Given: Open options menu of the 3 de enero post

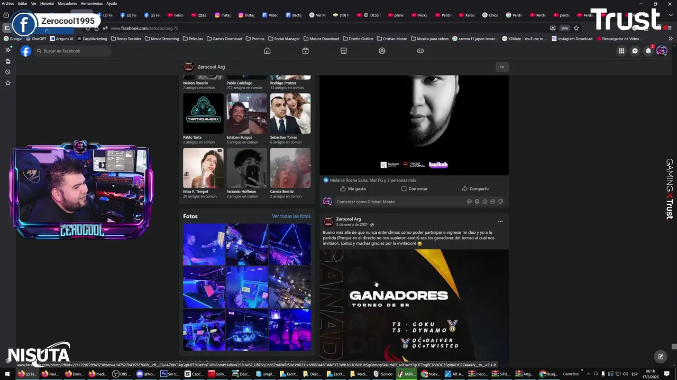Looking at the screenshot, I should [x=500, y=222].
